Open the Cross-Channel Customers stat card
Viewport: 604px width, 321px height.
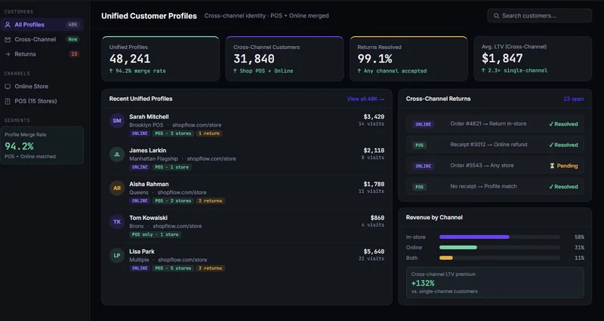pyautogui.click(x=285, y=59)
